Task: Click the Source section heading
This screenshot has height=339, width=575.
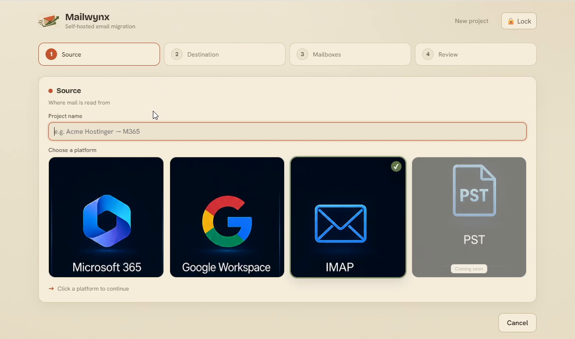Action: 69,91
